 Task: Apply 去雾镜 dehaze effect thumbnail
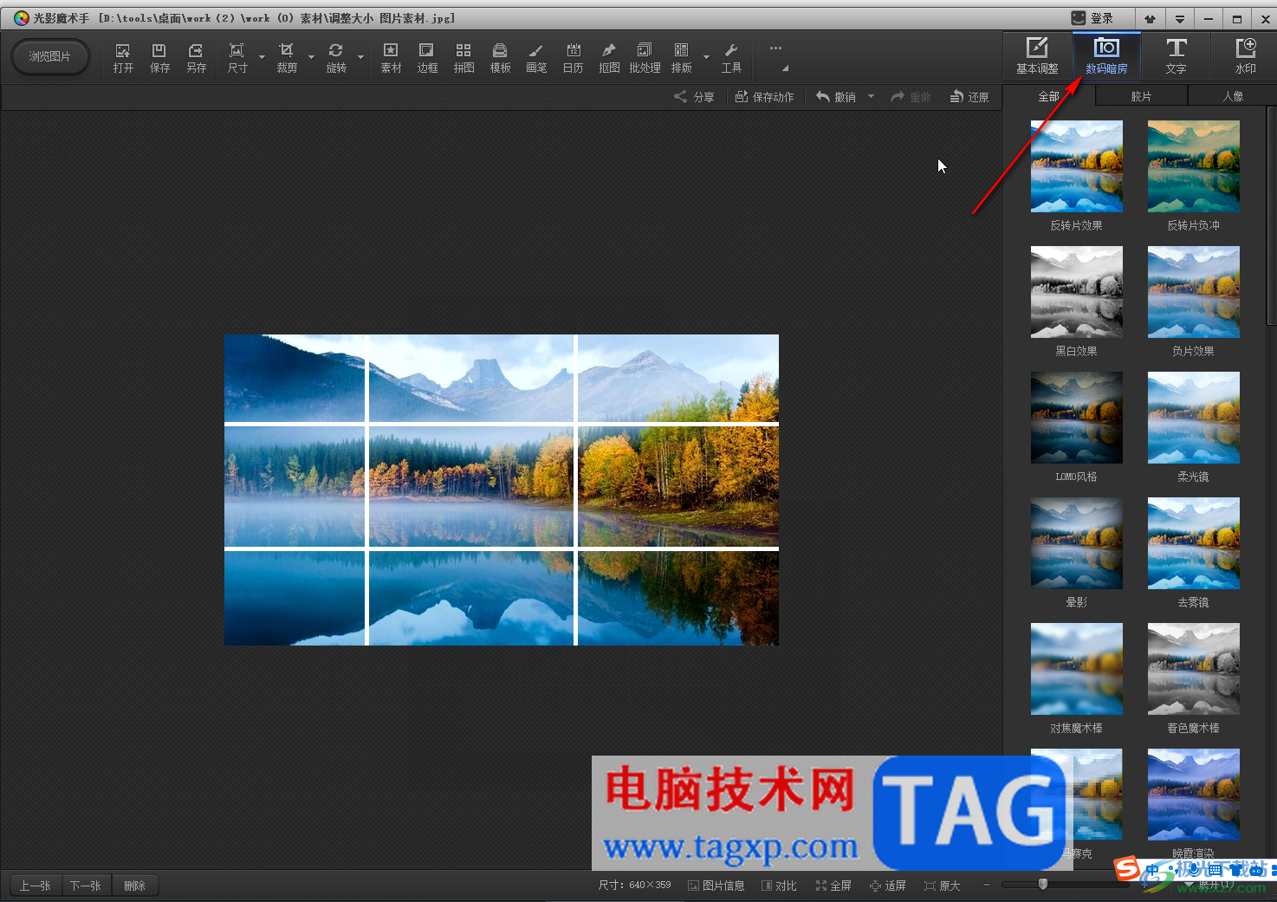coord(1193,543)
